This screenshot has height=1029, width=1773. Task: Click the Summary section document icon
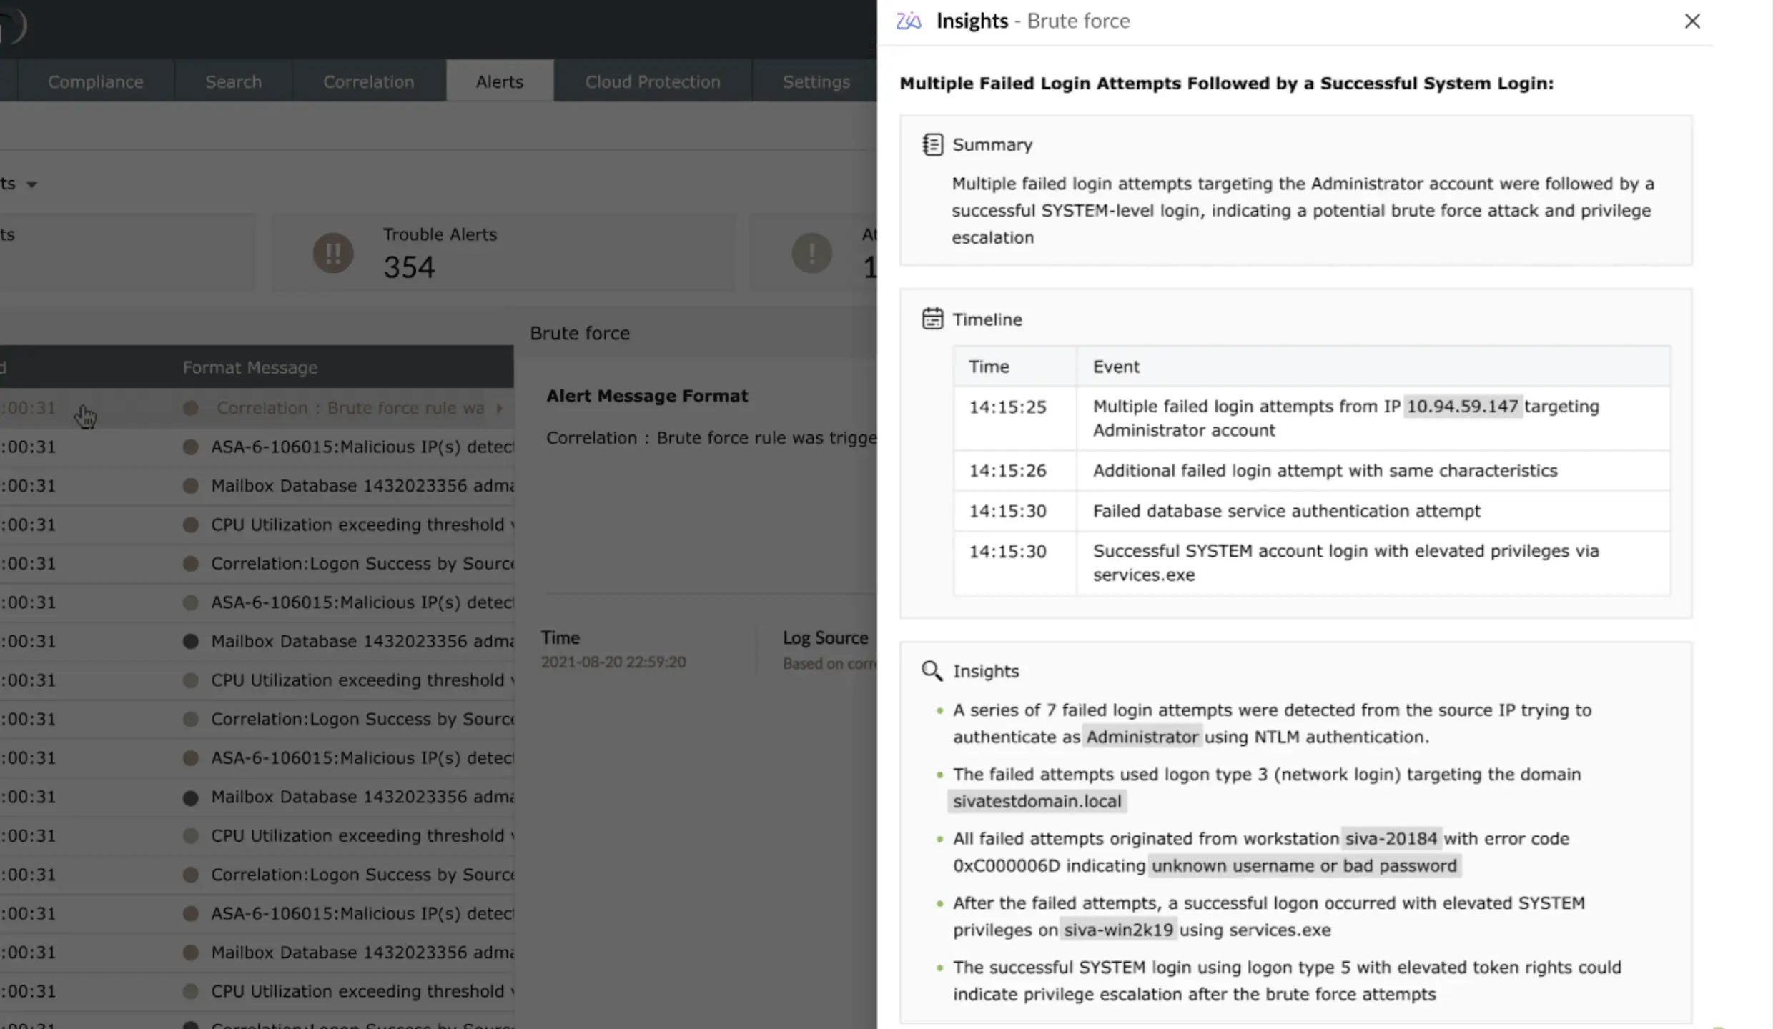pos(932,144)
